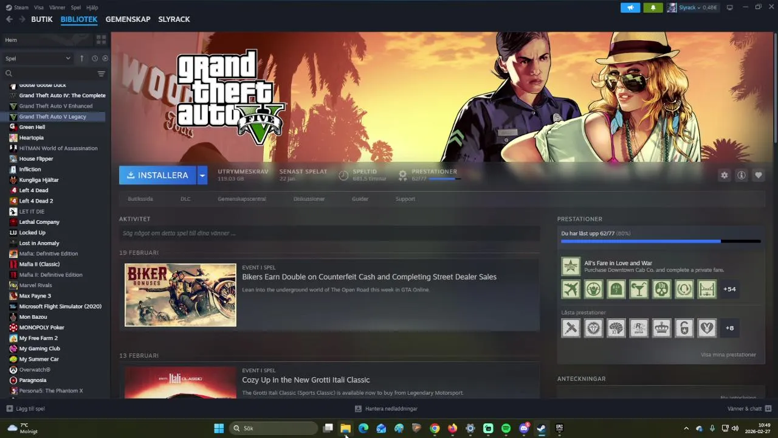Click the cocktail glass unlocked achievement icon
The image size is (778, 438).
(x=639, y=289)
